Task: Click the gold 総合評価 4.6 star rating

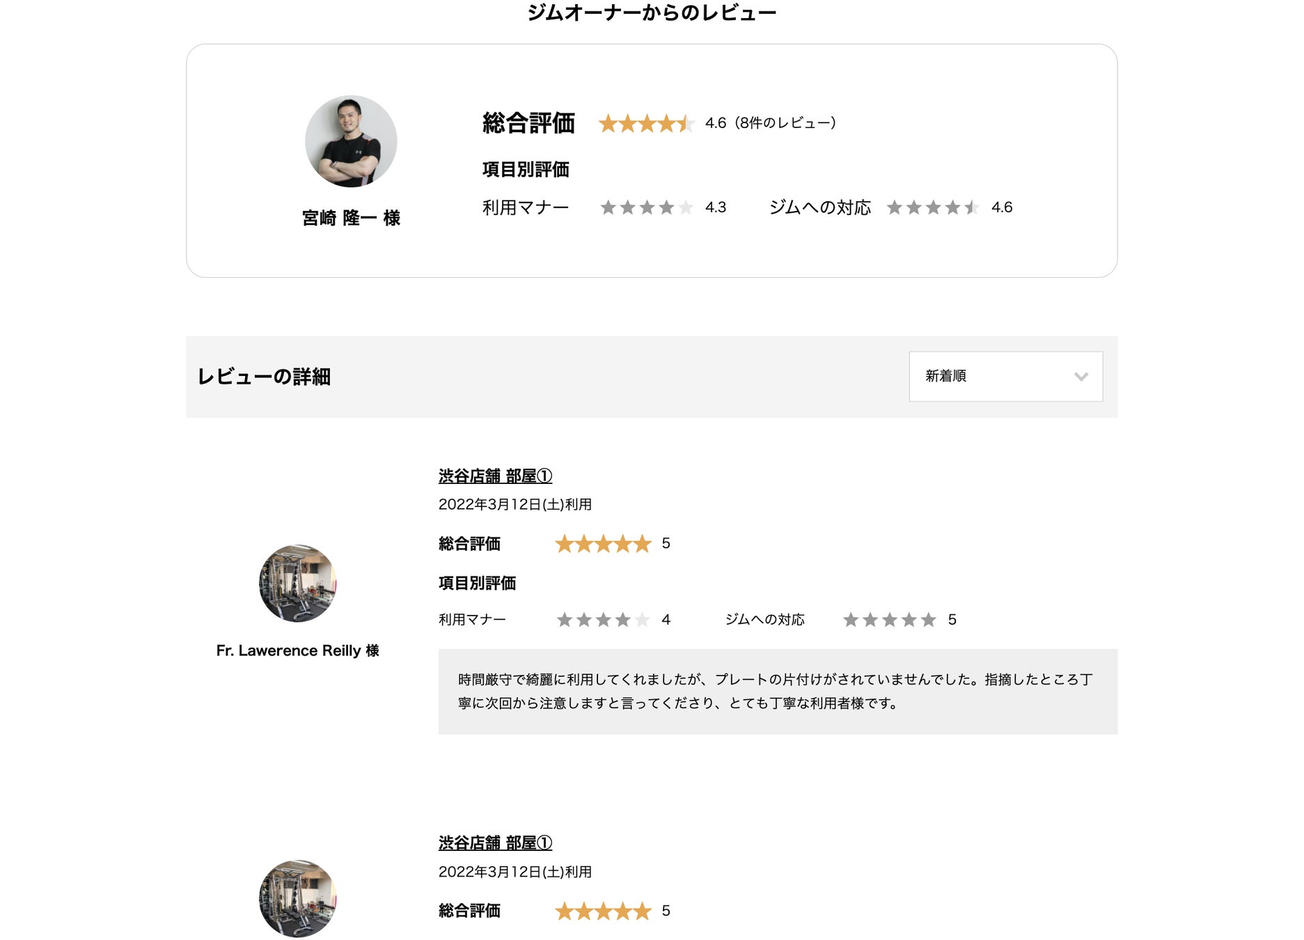Action: tap(647, 123)
